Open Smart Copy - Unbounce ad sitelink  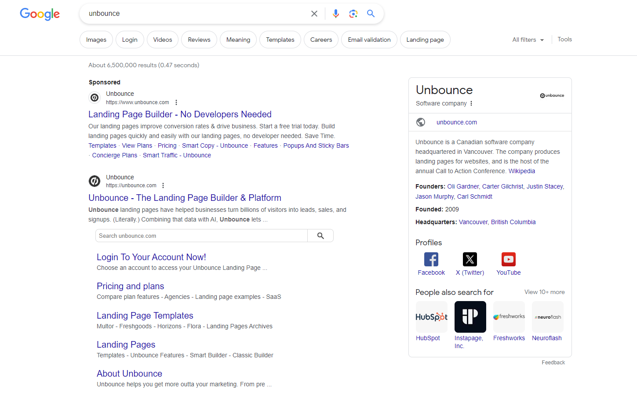pos(215,145)
